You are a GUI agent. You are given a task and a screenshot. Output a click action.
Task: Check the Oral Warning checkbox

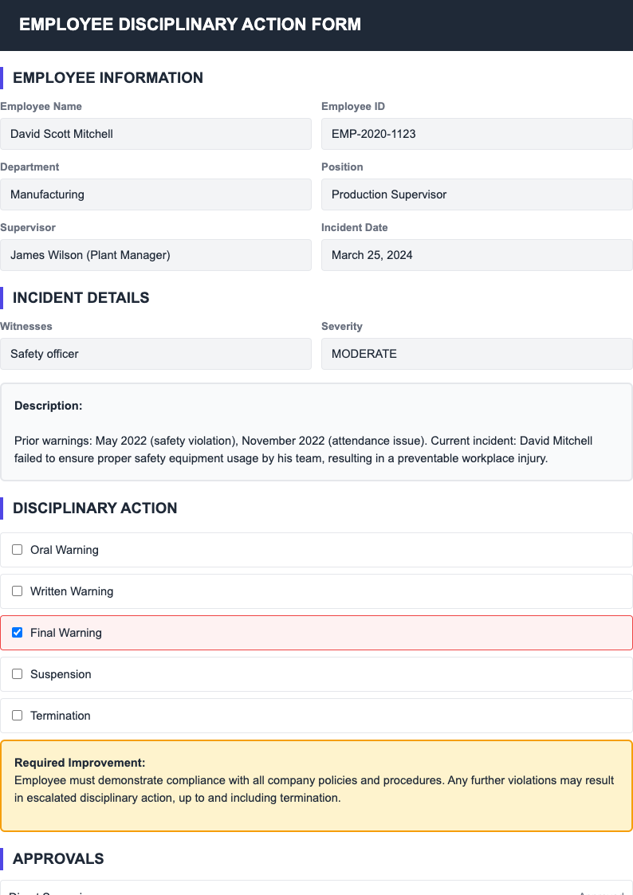tap(17, 549)
